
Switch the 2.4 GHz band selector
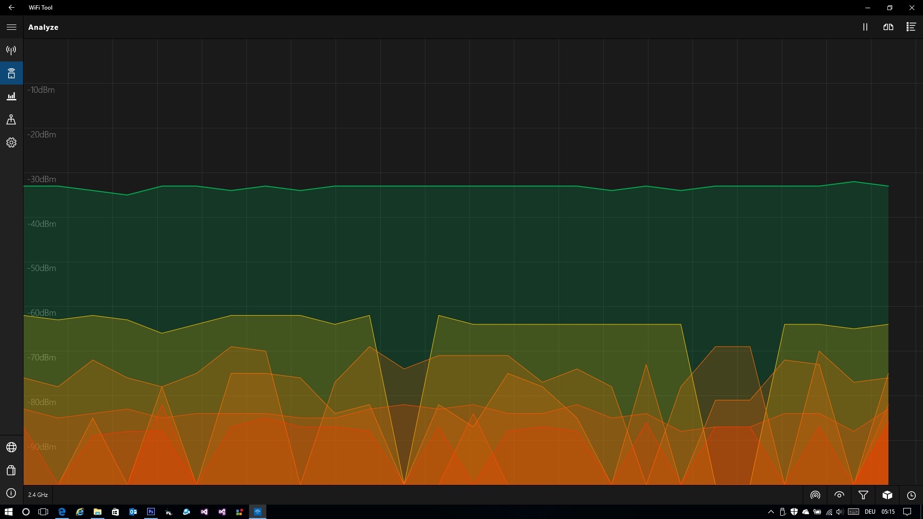[x=38, y=495]
